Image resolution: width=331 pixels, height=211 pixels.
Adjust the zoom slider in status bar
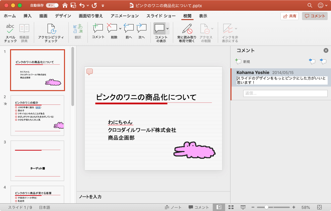[x=267, y=207]
